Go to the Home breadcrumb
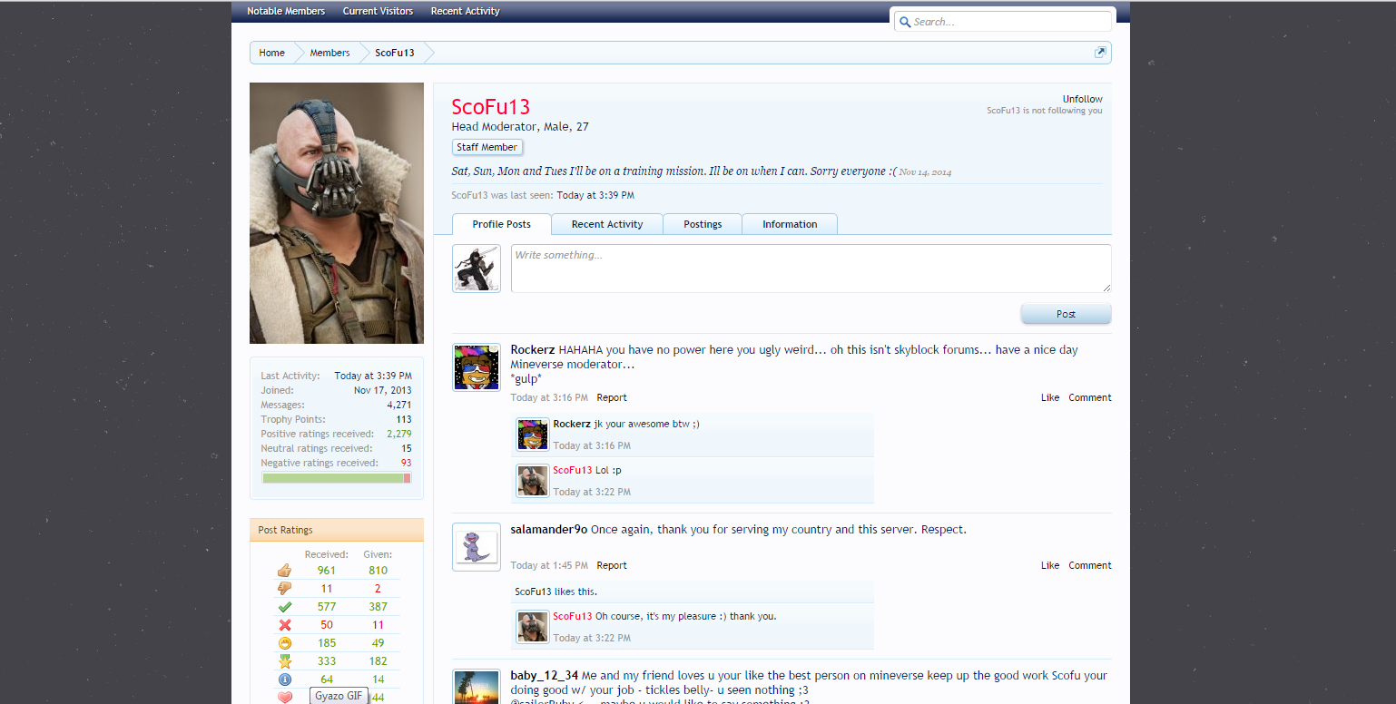This screenshot has width=1396, height=704. pyautogui.click(x=272, y=53)
